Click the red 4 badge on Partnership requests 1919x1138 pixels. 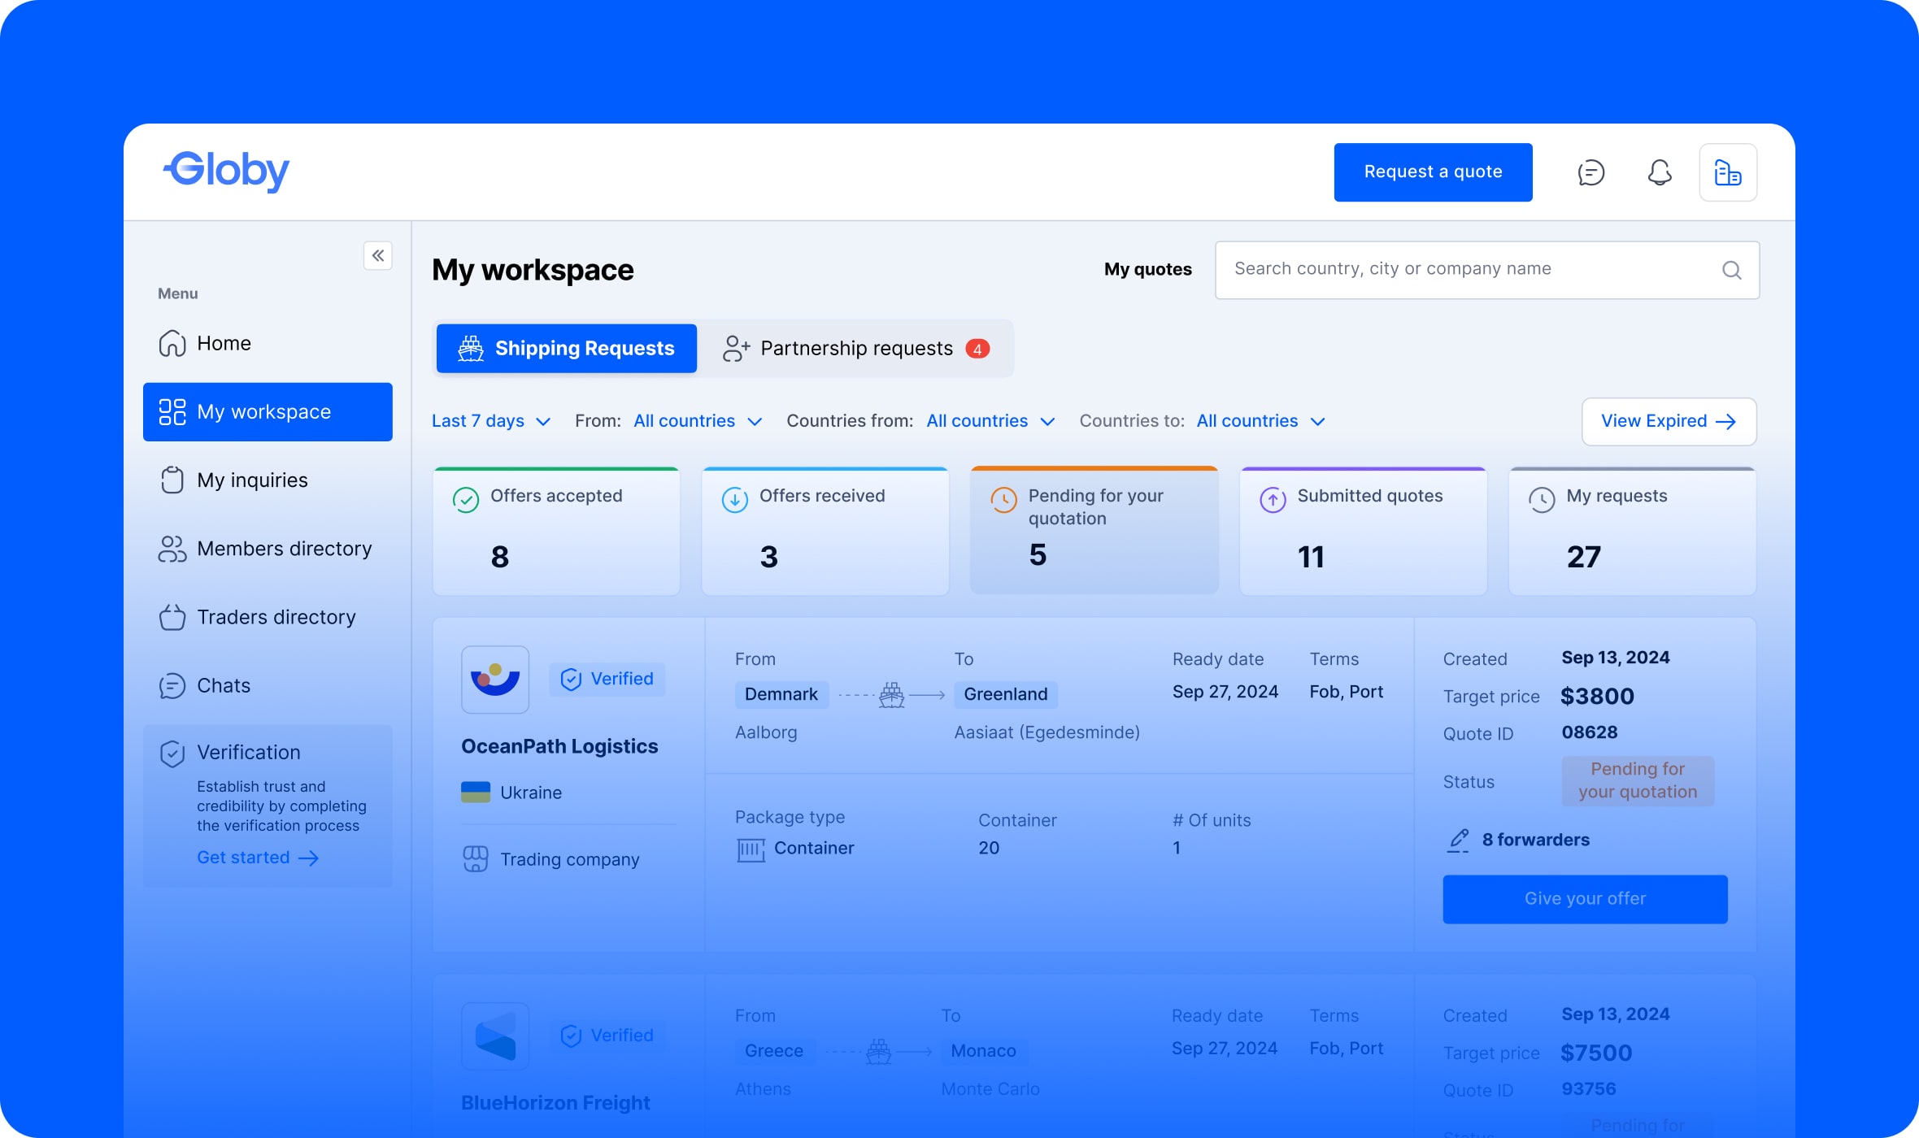[x=977, y=350]
